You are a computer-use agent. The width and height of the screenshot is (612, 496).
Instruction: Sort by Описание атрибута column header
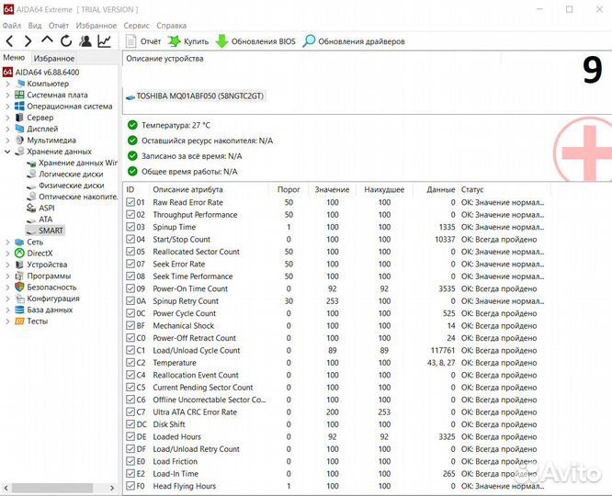click(x=187, y=189)
